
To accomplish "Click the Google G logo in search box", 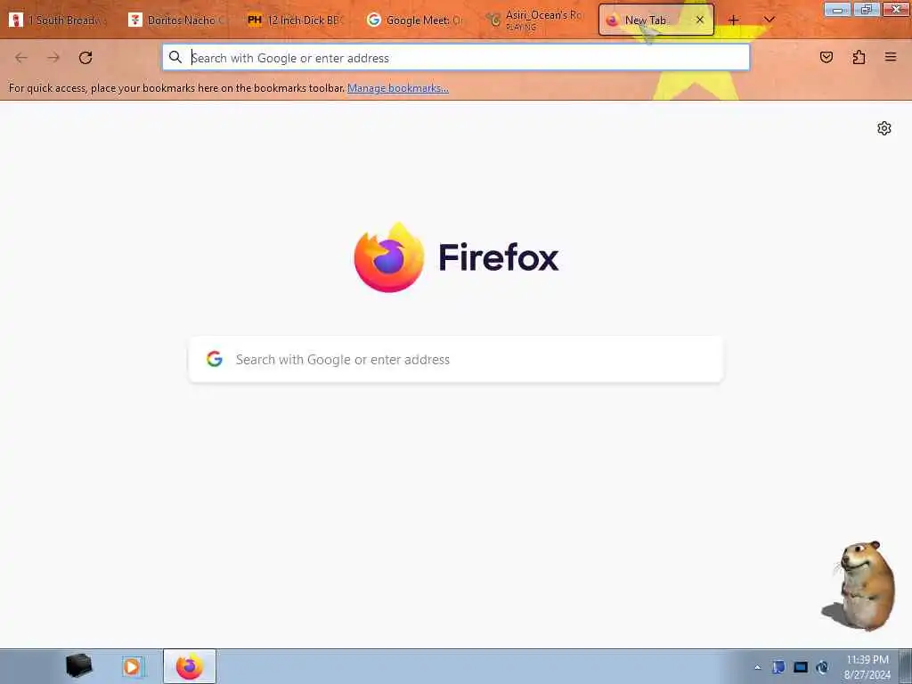I will (215, 360).
